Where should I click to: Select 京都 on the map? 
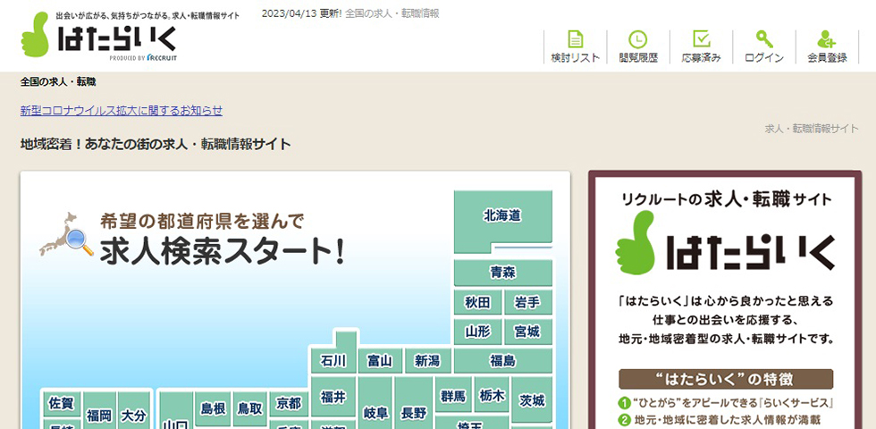pos(288,403)
